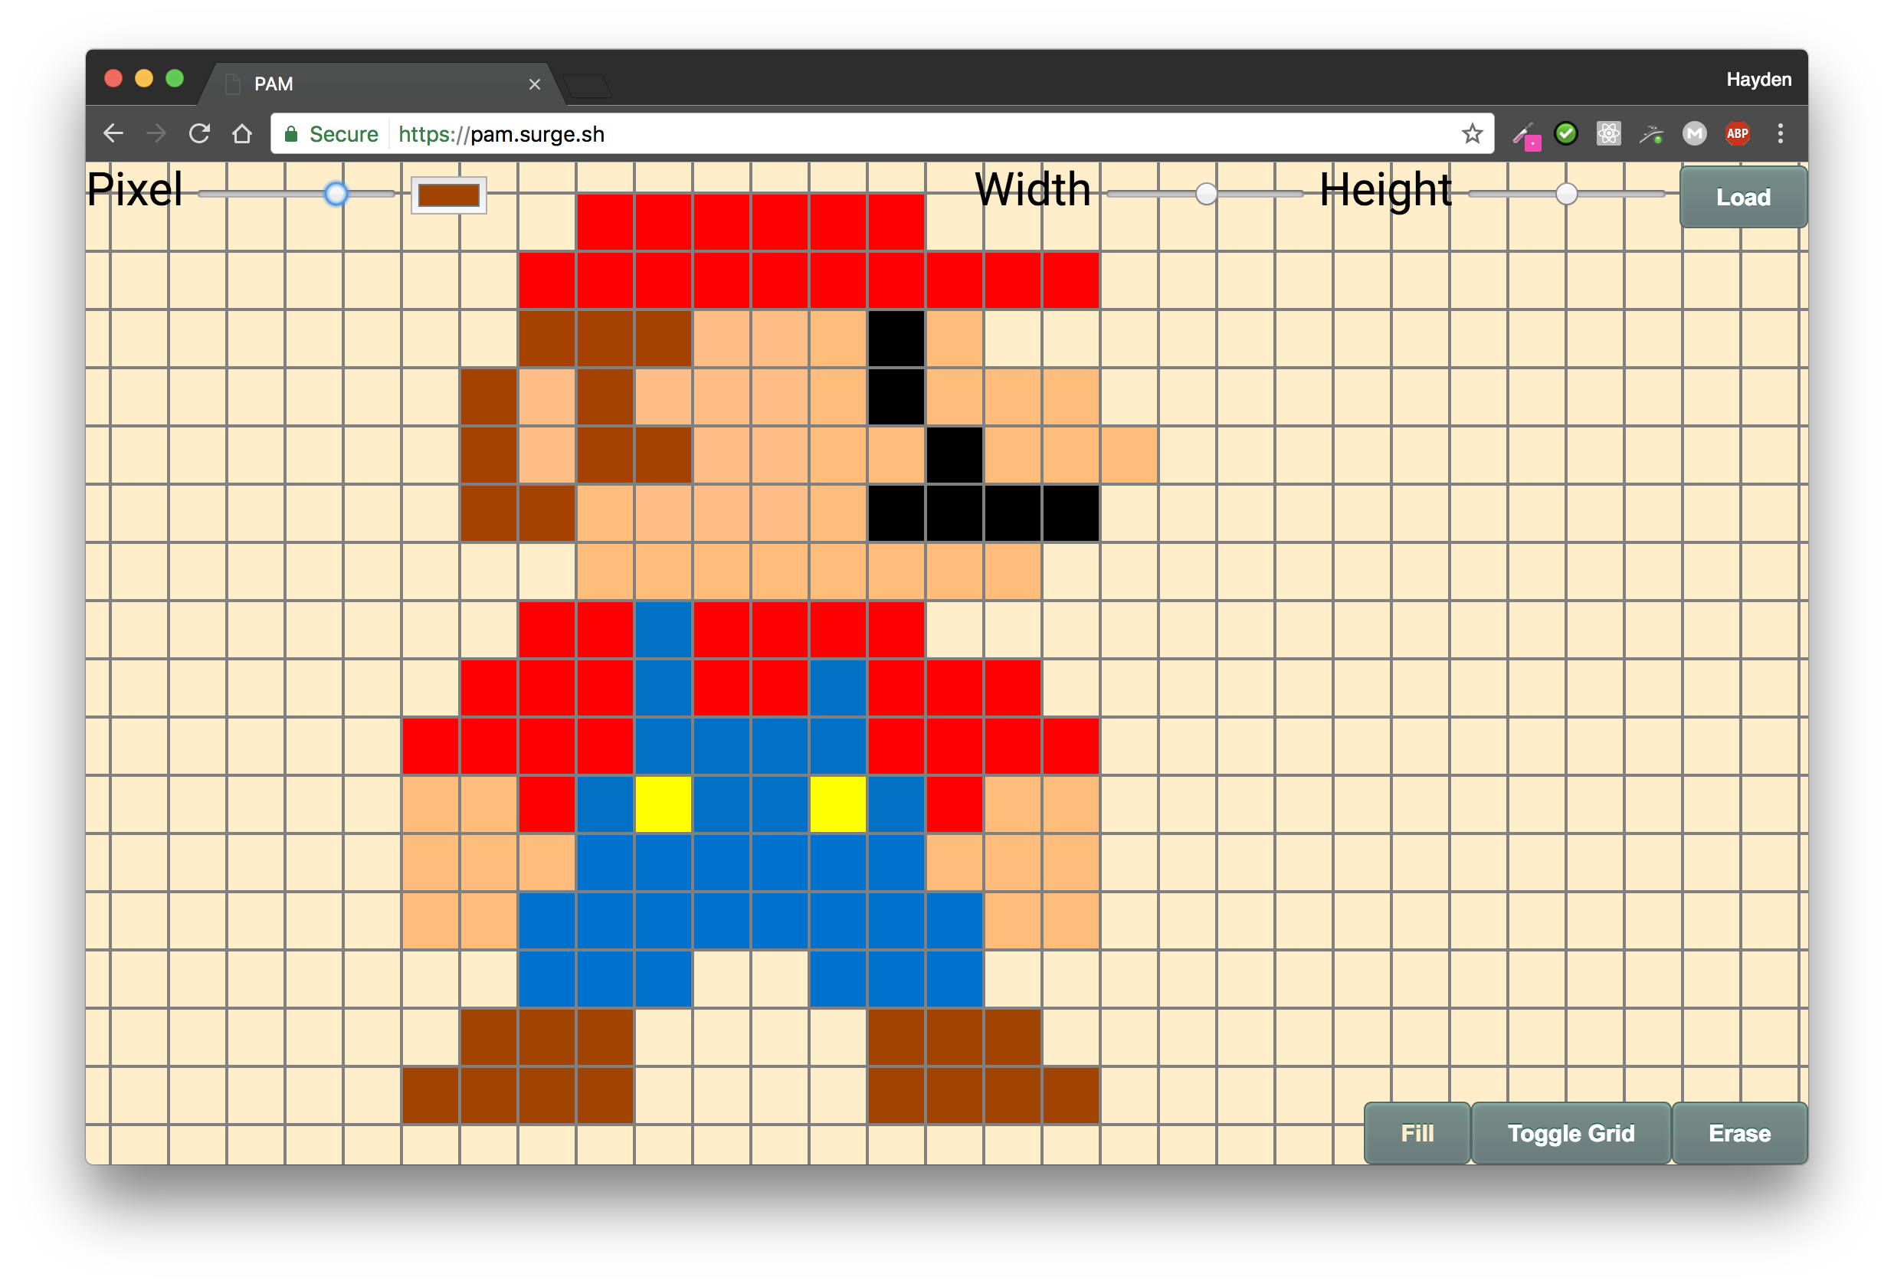Switch to the PAM browser tab
The width and height of the screenshot is (1894, 1287).
point(375,84)
